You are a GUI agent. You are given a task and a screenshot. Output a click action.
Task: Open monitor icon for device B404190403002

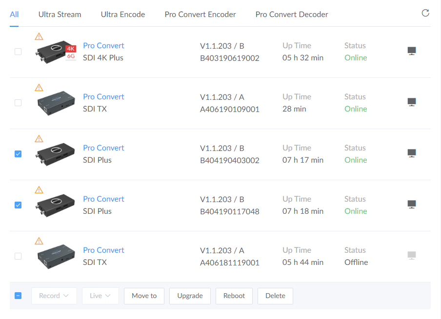click(x=412, y=153)
